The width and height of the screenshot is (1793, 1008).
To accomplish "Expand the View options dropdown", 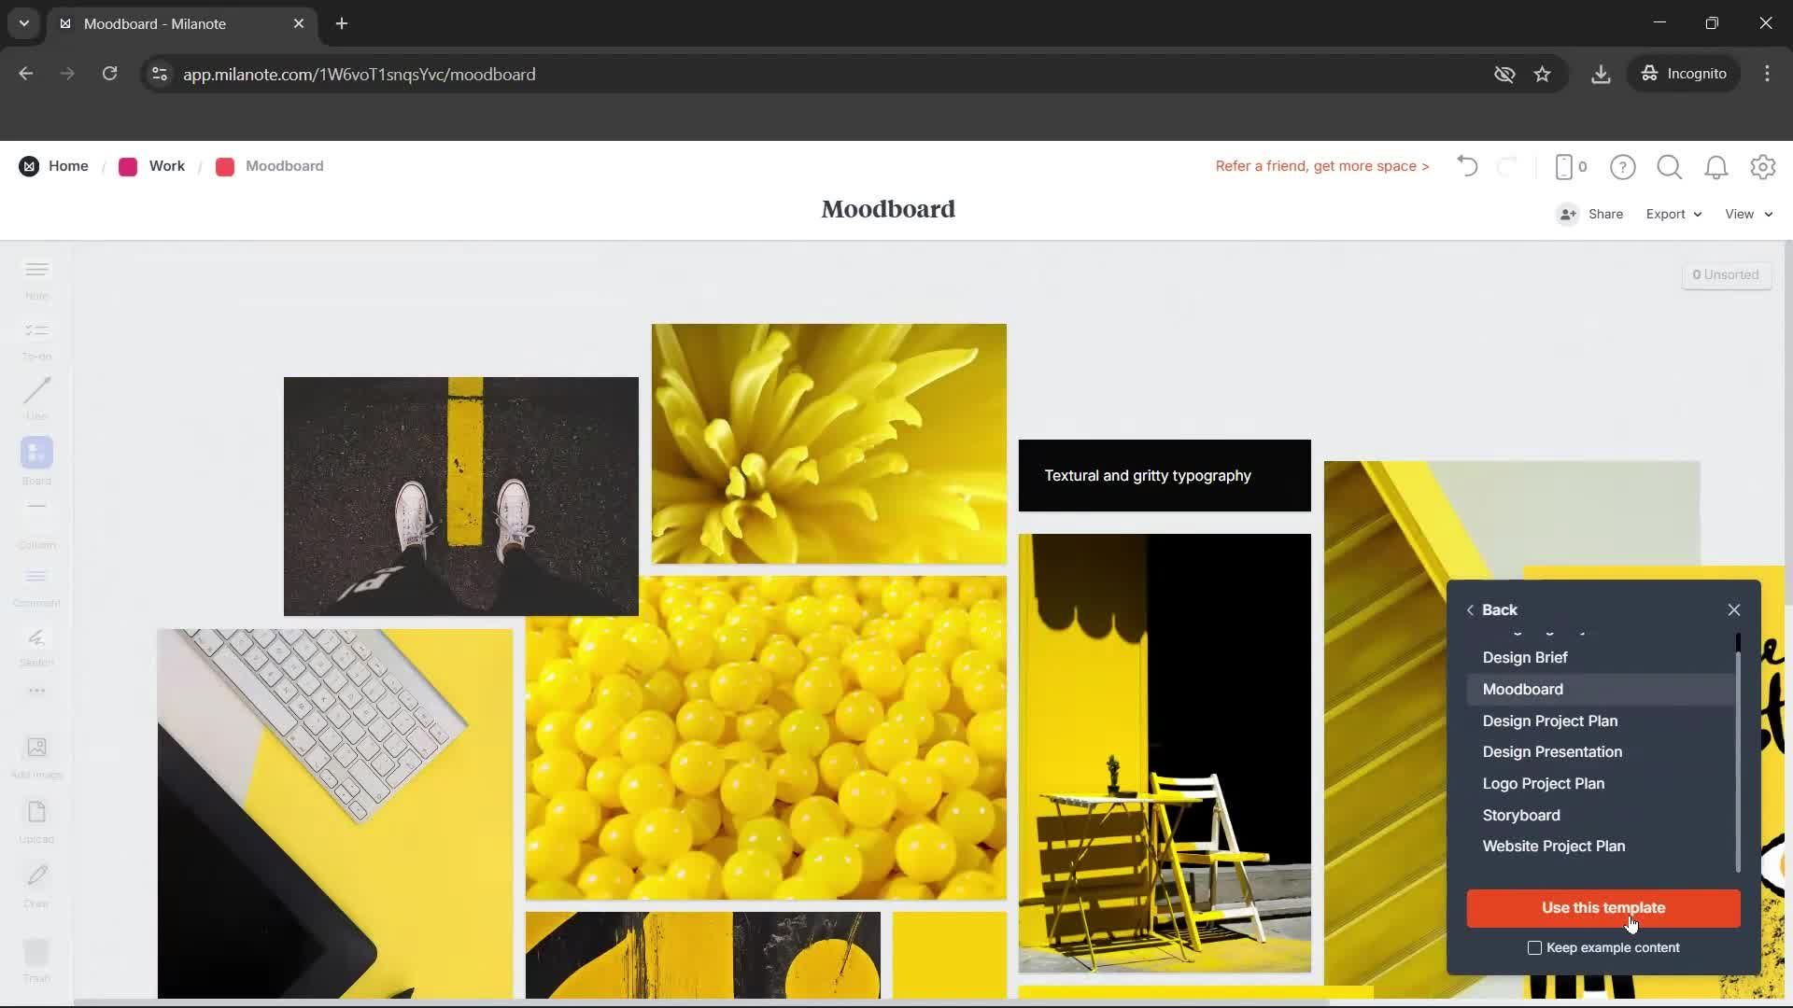I will click(x=1745, y=214).
